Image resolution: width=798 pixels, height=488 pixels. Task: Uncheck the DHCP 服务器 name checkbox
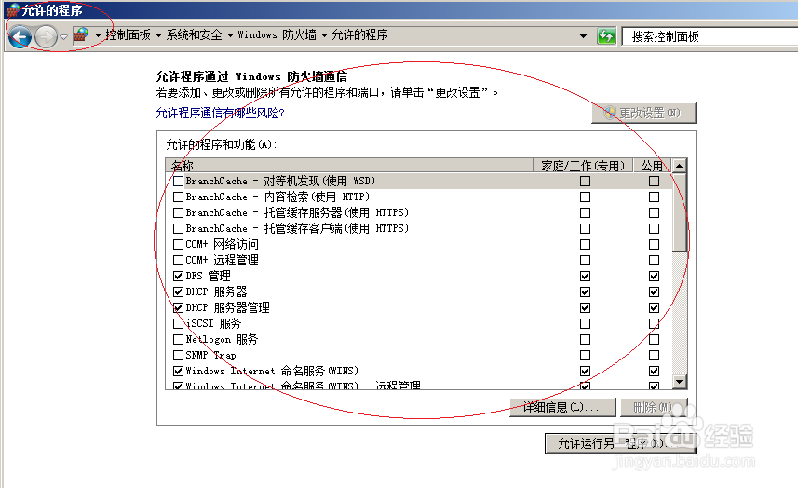point(178,291)
